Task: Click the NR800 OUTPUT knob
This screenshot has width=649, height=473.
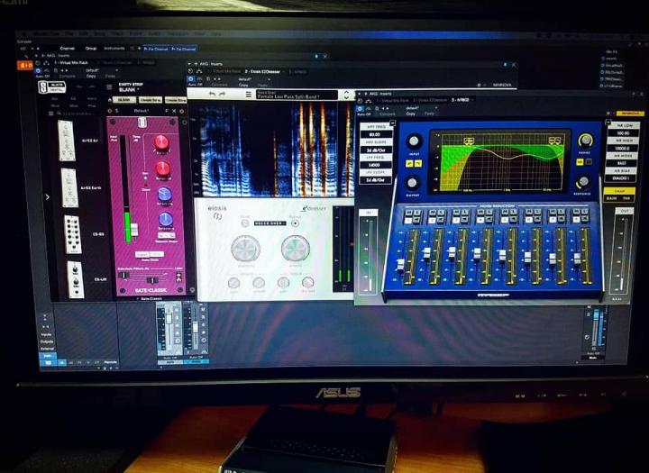Action: click(412, 183)
